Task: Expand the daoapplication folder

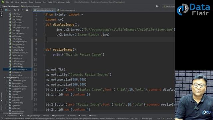Action: tap(7, 83)
